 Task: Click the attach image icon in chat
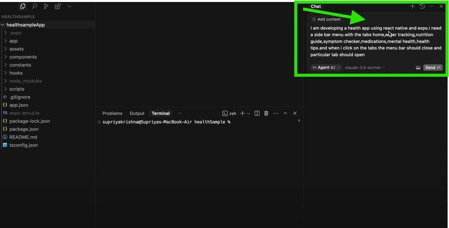[x=418, y=68]
